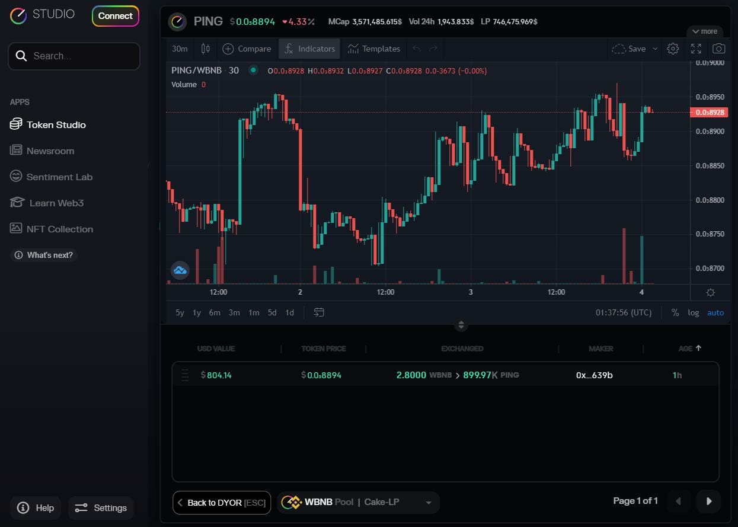Go to next trades page arrow
Viewport: 738px width, 527px height.
coord(708,502)
